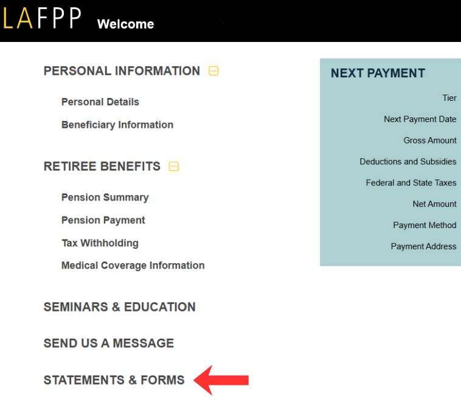
Task: Go to Pension Payment
Action: tap(103, 220)
